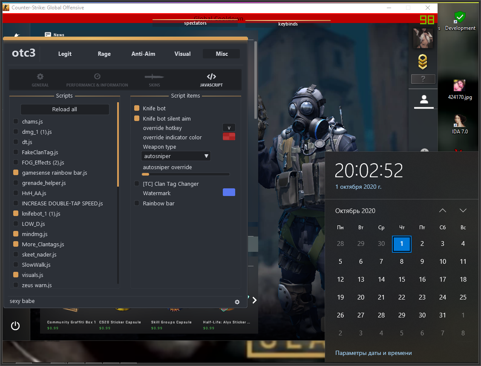This screenshot has width=481, height=366.
Task: Open the blue Watermark color swatch
Action: point(229,192)
